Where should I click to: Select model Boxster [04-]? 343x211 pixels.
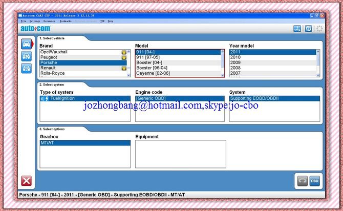tap(178, 62)
